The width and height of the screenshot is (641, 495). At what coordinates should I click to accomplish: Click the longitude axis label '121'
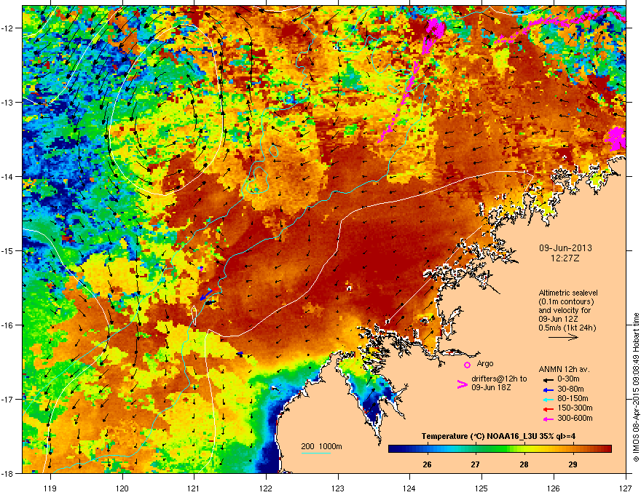click(x=194, y=488)
